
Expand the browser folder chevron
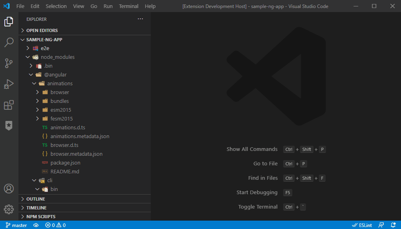pos(38,92)
